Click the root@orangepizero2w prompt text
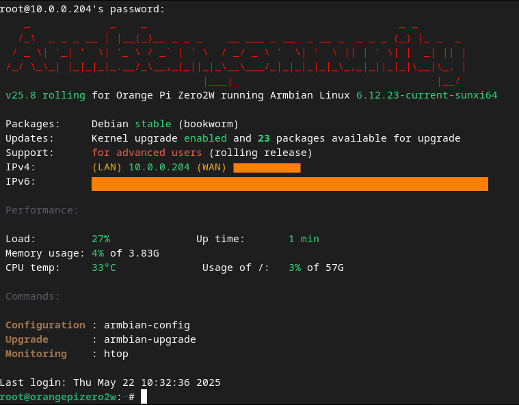Screen dimensions: 519x405 click(58, 397)
